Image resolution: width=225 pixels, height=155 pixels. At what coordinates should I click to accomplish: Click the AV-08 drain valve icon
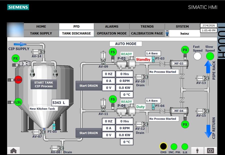point(57,148)
